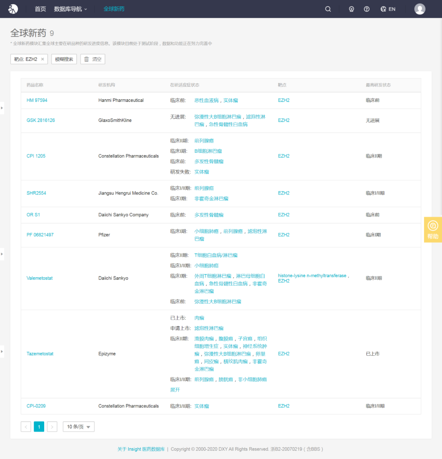The width and height of the screenshot is (442, 459).
Task: Click the Hanmi Pharmaceutical cell
Action: click(121, 100)
